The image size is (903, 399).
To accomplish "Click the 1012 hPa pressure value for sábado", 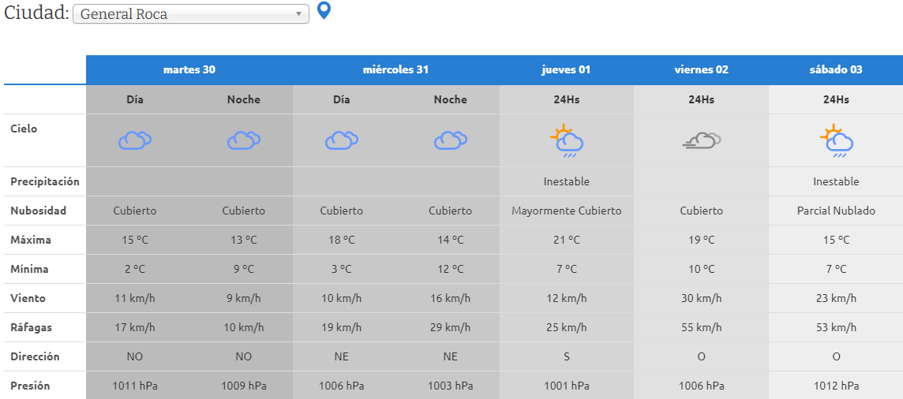I will coord(836,386).
